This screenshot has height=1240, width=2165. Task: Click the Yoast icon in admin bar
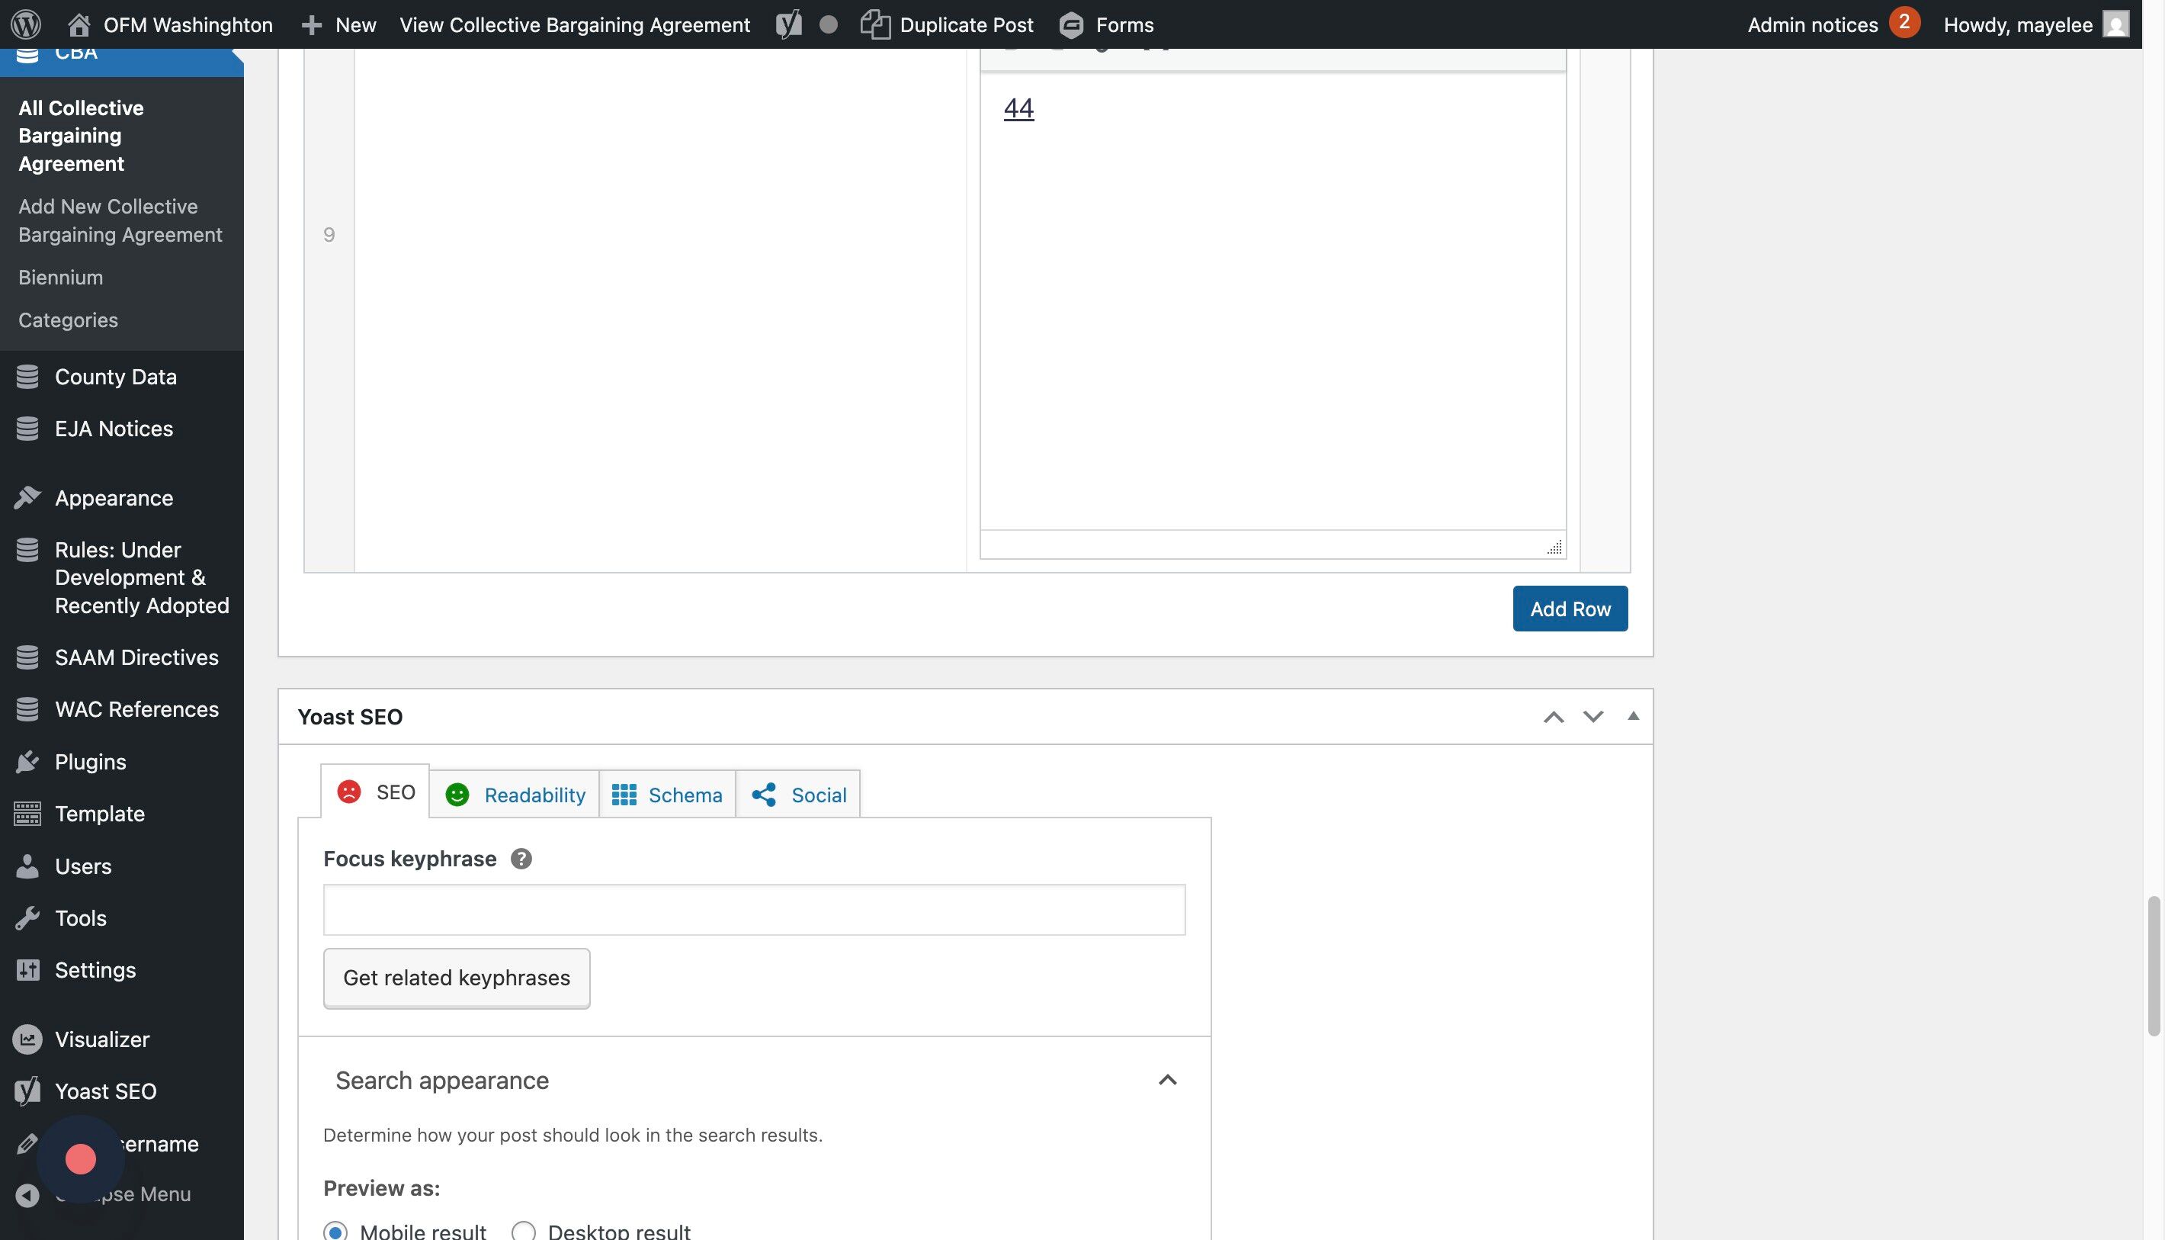tap(788, 24)
